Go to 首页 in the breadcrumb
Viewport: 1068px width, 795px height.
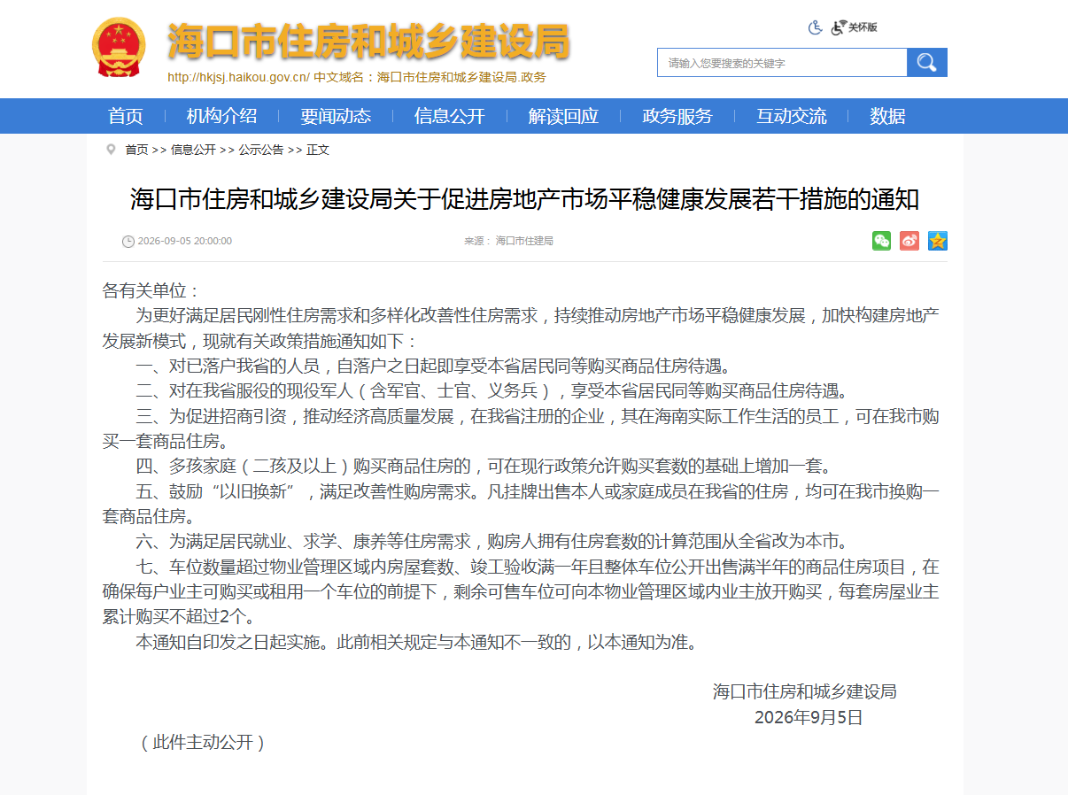click(x=136, y=150)
